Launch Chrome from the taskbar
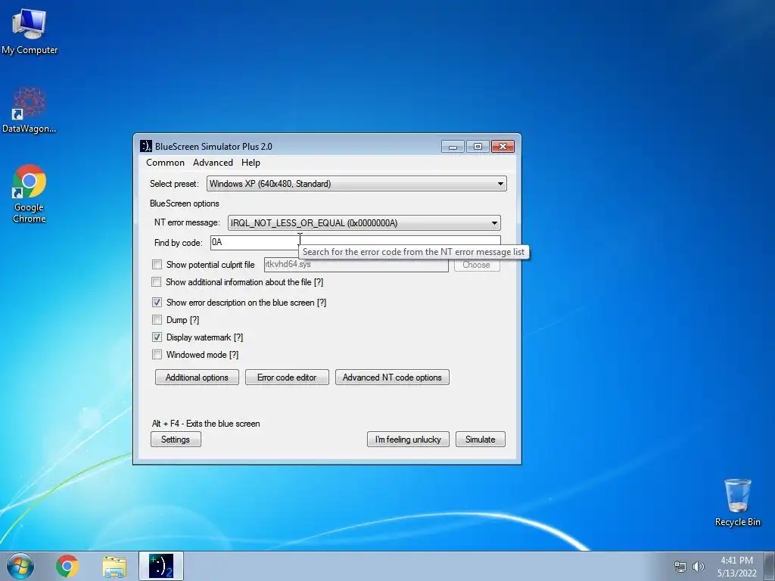 coord(67,566)
